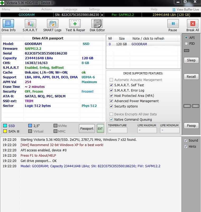Viewport: 201px width, 212px height.
Task: Toggle Host Protected Area (HPA) checkbox
Action: pos(111,96)
